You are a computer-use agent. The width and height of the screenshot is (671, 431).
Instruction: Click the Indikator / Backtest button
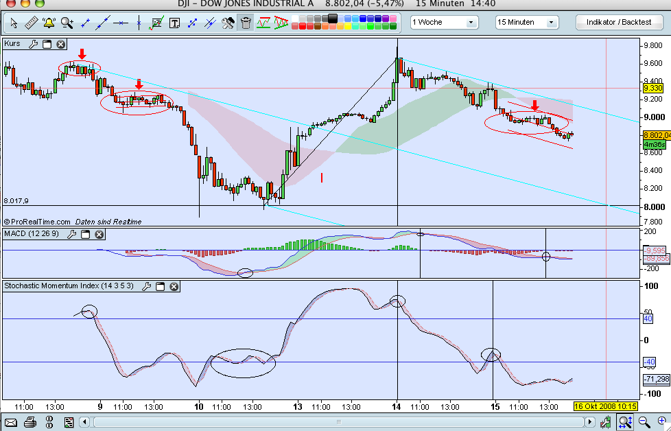pos(619,22)
